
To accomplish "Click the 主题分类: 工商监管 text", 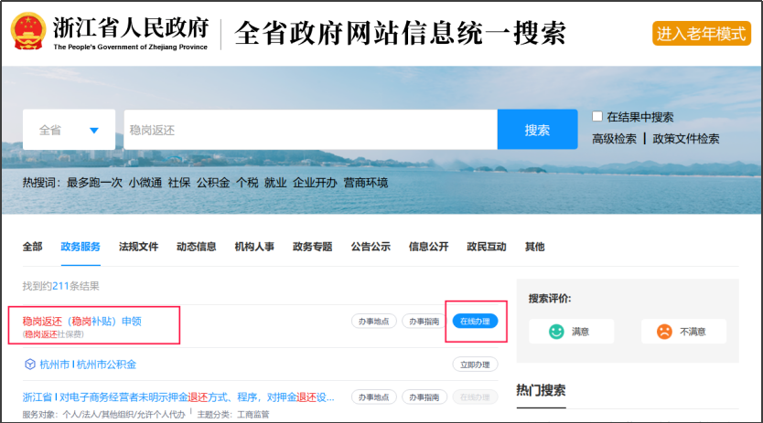I will [233, 415].
